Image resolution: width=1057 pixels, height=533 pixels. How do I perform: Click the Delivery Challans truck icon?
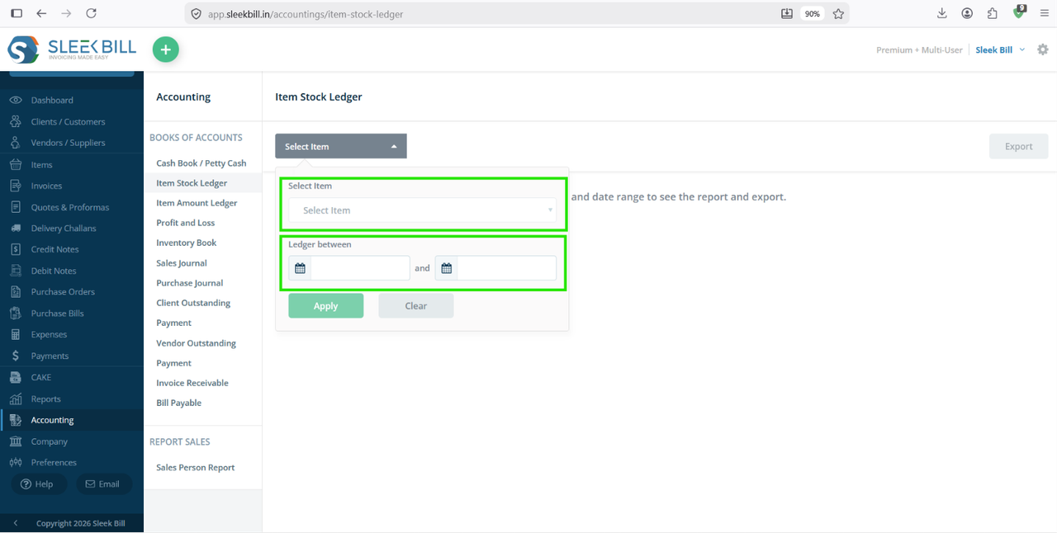pyautogui.click(x=15, y=228)
